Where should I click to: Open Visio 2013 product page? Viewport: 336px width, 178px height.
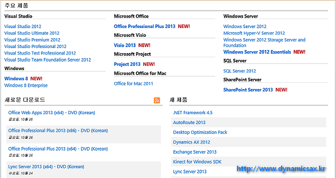click(x=125, y=45)
